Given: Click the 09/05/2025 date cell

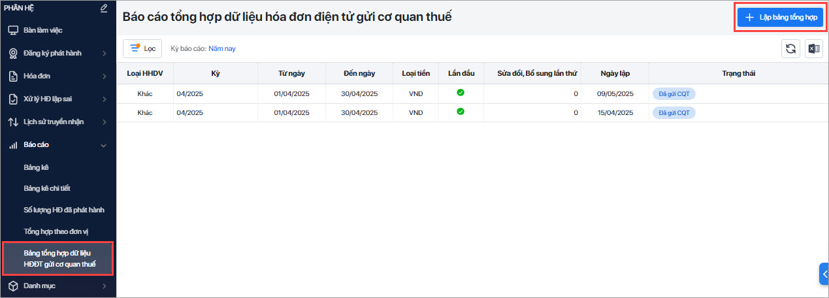Looking at the screenshot, I should [x=615, y=94].
